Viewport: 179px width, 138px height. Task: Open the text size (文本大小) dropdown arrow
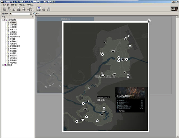point(36,9)
